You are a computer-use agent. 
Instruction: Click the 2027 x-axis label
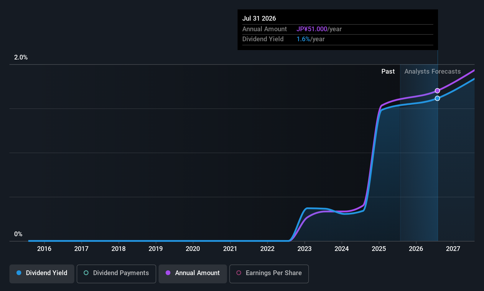[x=453, y=249]
